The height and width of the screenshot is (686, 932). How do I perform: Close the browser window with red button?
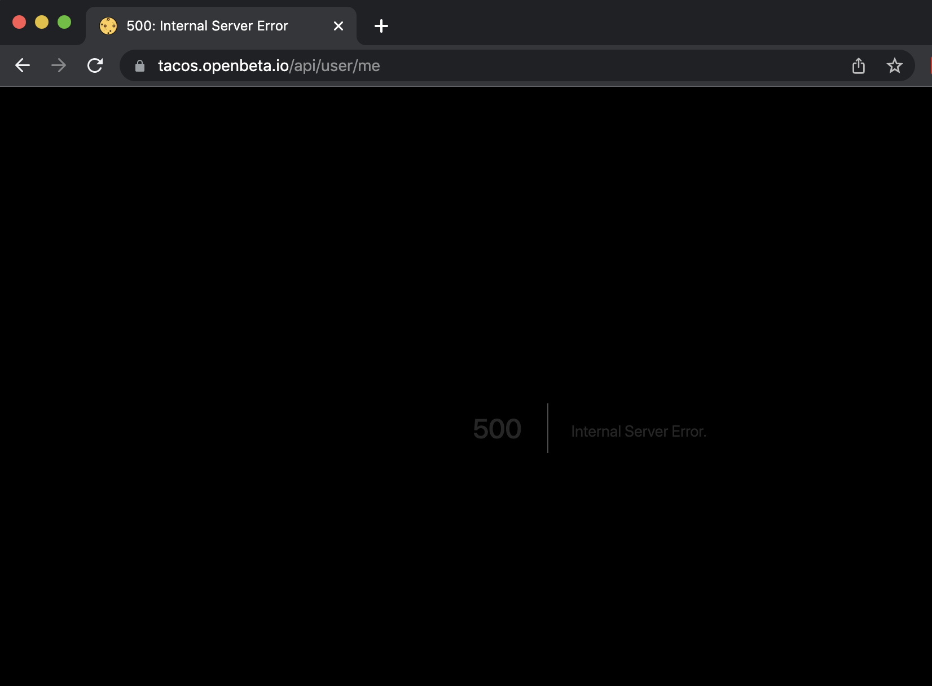[19, 22]
